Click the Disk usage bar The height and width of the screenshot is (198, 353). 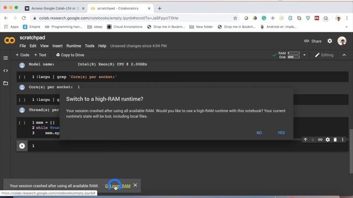click(293, 57)
